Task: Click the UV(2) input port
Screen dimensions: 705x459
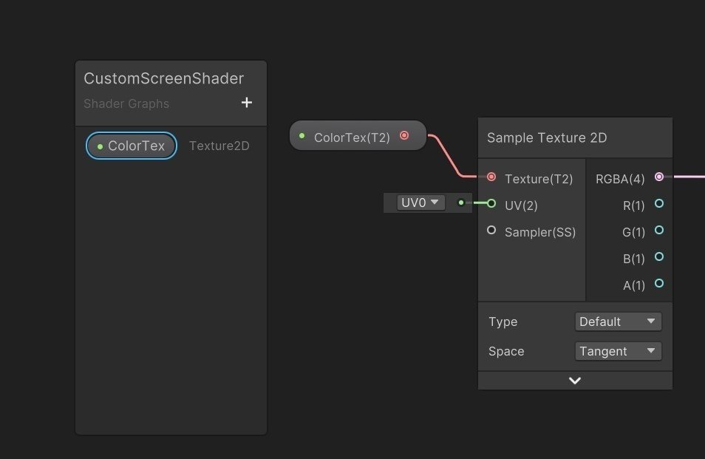Action: 491,203
